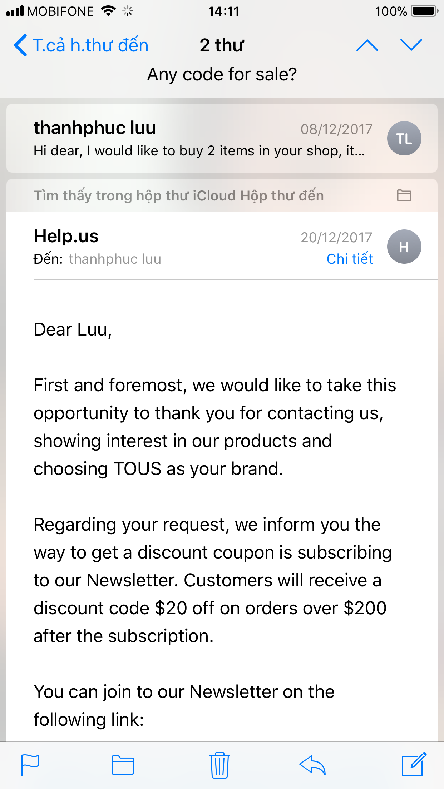Open Chi tiết details link
The width and height of the screenshot is (444, 789).
[x=349, y=259]
